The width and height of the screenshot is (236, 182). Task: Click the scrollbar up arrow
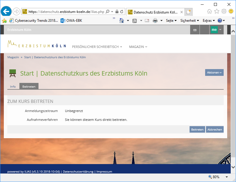point(233,31)
